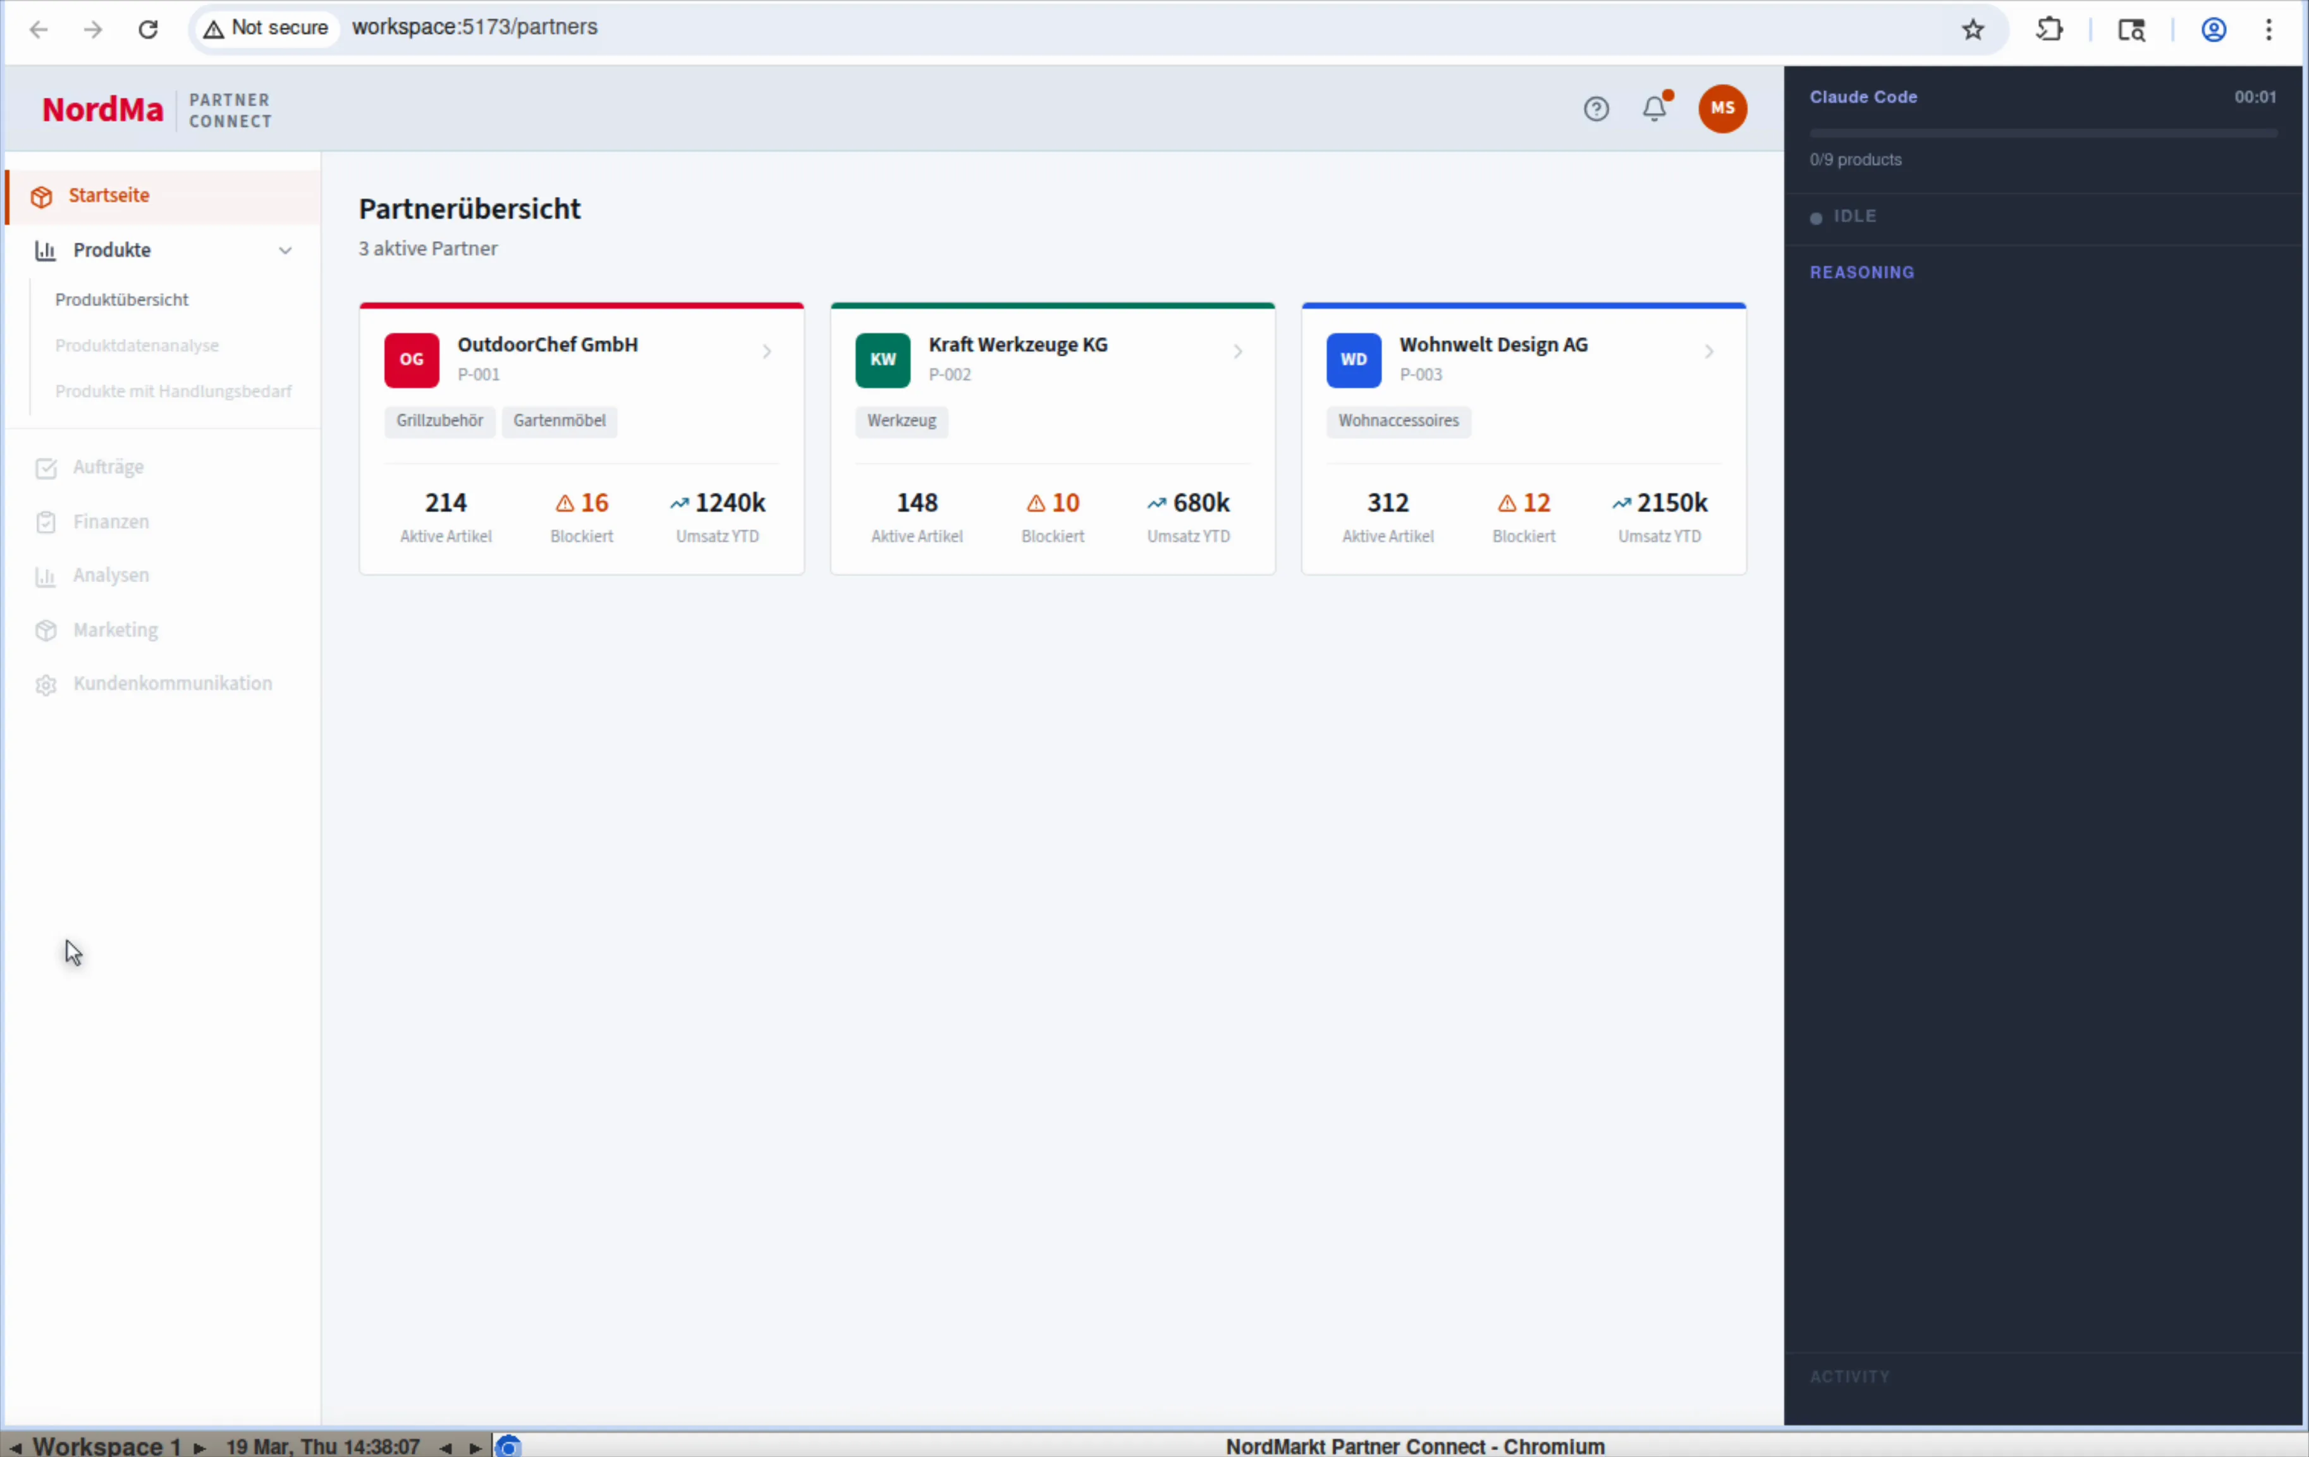Image resolution: width=2309 pixels, height=1457 pixels.
Task: Open Produktübersicht submenu item
Action: 122,299
